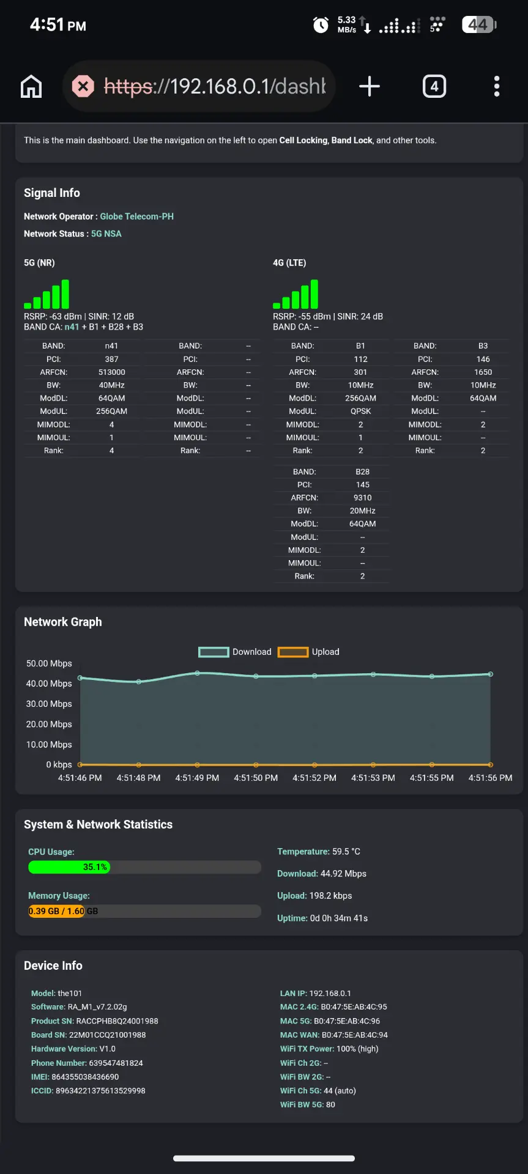528x1174 pixels.
Task: Tap the battery indicator showing 44
Action: pyautogui.click(x=479, y=25)
